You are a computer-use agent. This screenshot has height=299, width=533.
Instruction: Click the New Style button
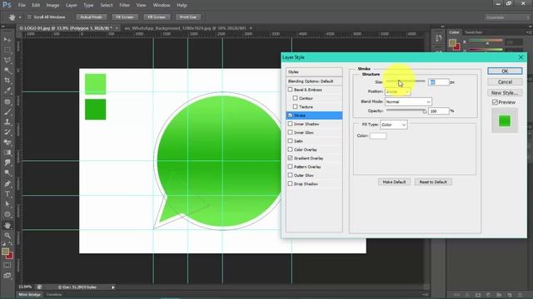click(505, 92)
